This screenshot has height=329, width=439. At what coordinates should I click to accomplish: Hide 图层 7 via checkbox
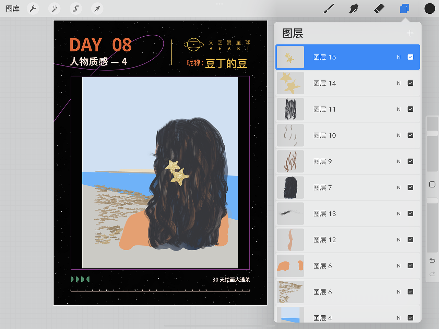coord(410,187)
